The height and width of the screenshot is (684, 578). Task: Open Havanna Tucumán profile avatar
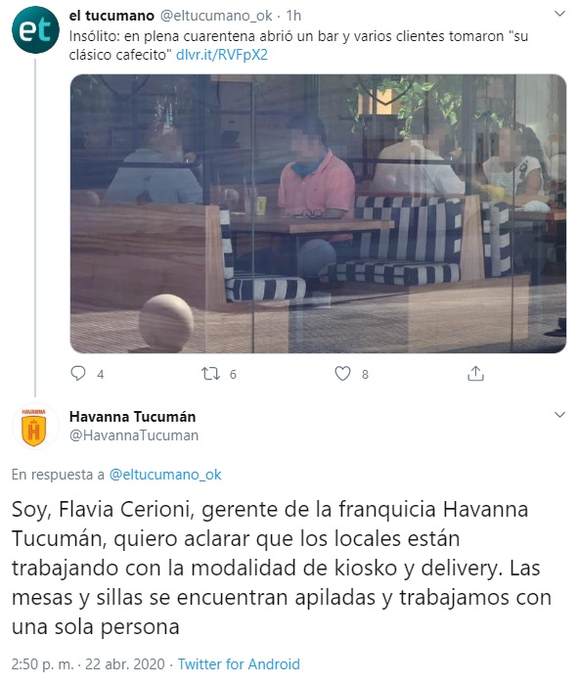click(x=34, y=427)
